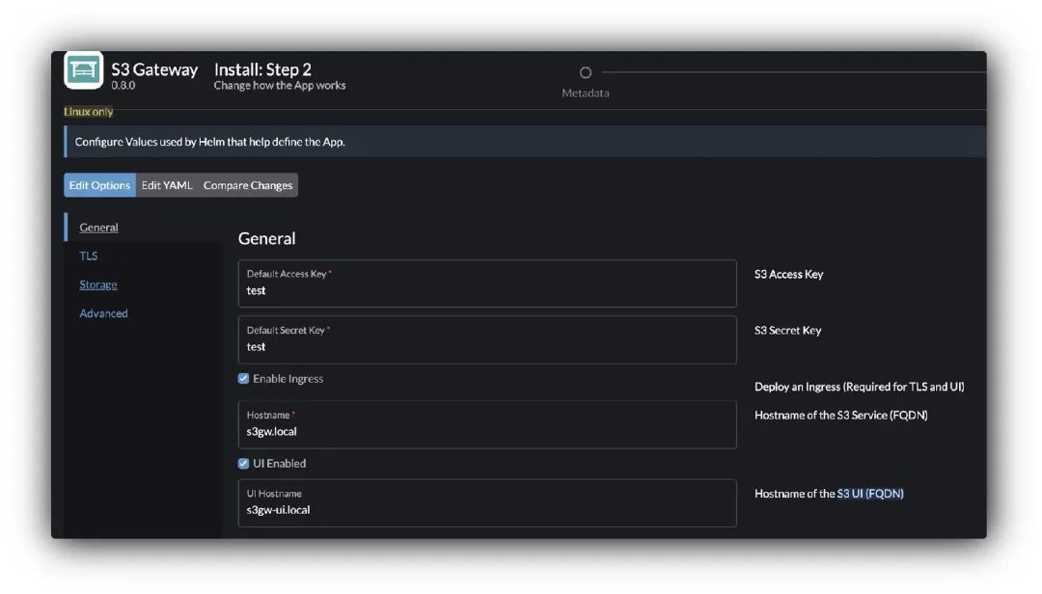Click the Linux only label
Image resolution: width=1042 pixels, height=594 pixels.
point(89,112)
